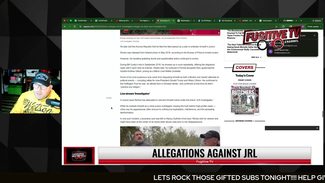Open Gemini in the browser tab strip
325x183 pixels.
317,21
